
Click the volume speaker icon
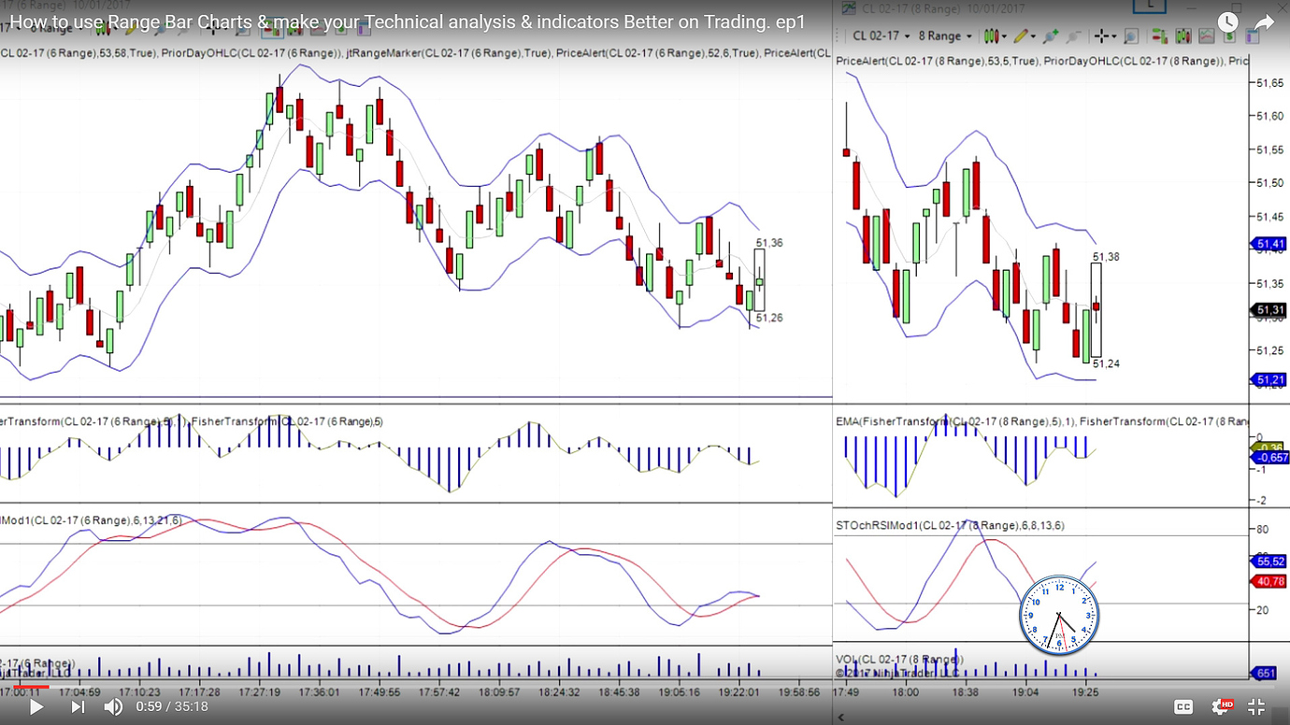pos(113,706)
